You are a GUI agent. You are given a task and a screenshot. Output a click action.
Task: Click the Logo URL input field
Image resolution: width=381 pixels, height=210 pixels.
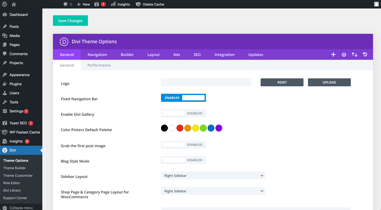tap(206, 82)
